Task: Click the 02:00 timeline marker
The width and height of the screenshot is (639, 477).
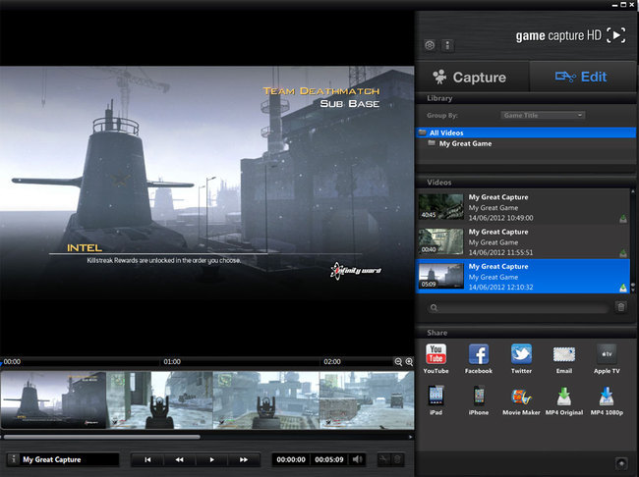Action: pos(331,361)
